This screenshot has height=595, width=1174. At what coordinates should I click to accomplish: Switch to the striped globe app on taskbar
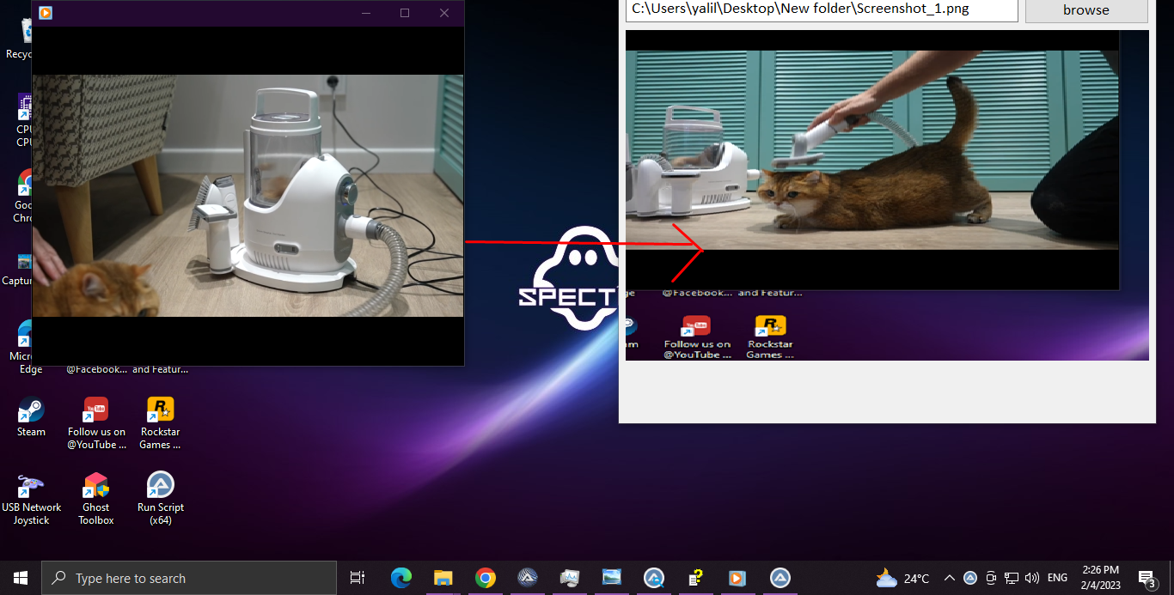tap(528, 578)
